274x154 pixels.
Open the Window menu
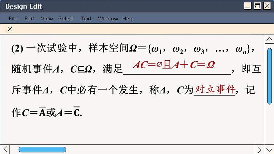[108, 19]
